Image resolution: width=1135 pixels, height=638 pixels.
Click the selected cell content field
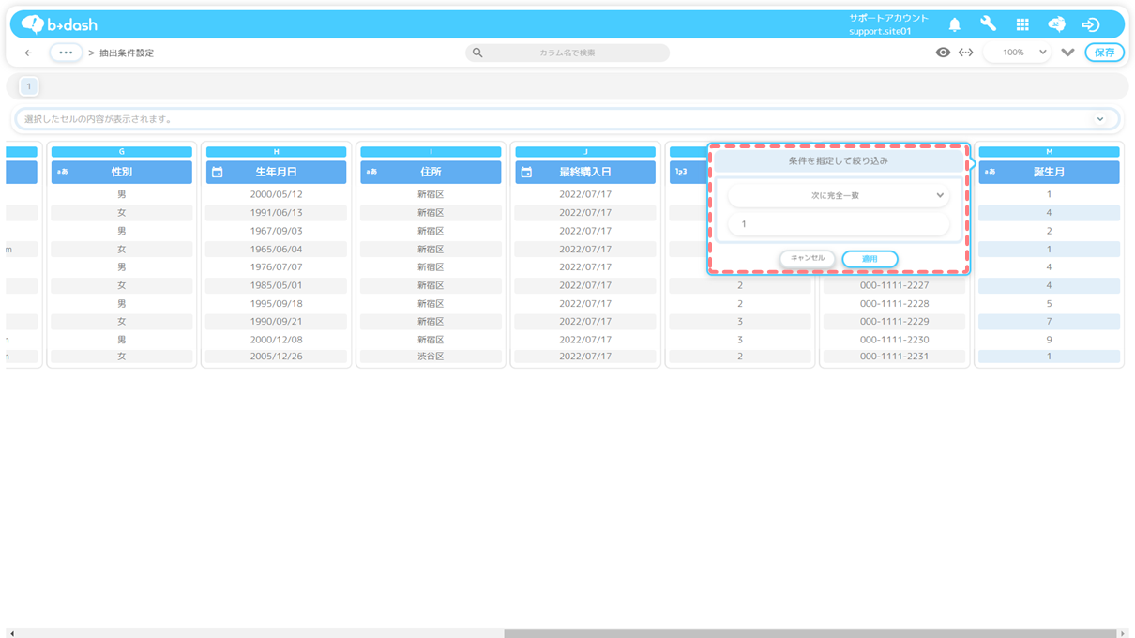[567, 119]
